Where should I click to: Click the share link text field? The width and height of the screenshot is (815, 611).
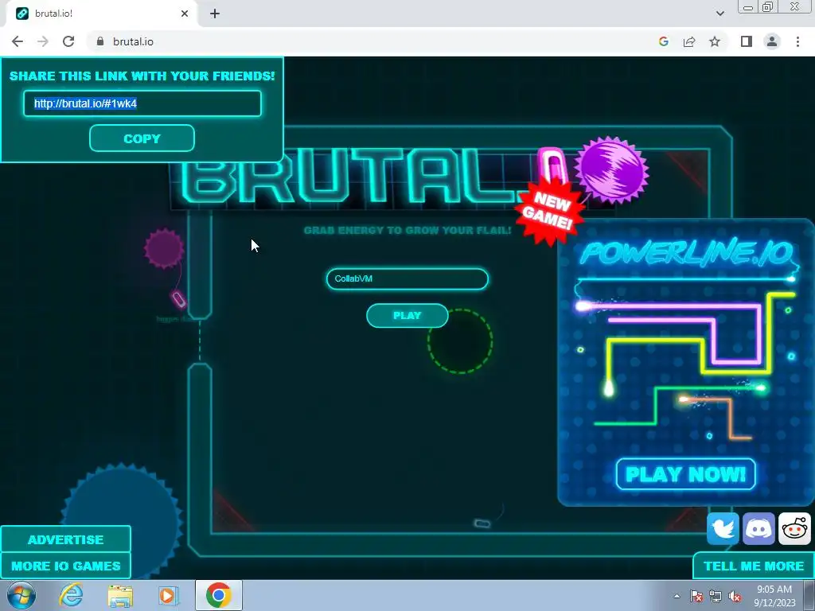[x=142, y=103]
